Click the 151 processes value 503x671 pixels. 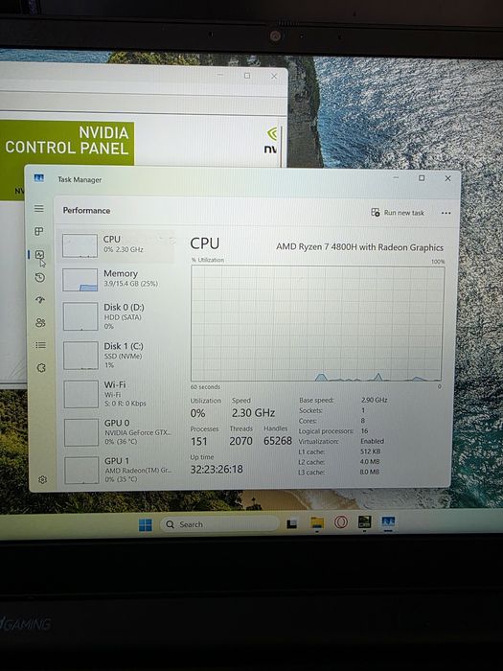[x=199, y=441]
